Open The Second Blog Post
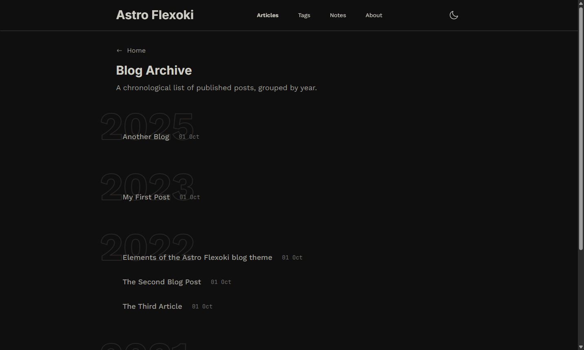Screen dimensions: 584x350 [x=162, y=282]
